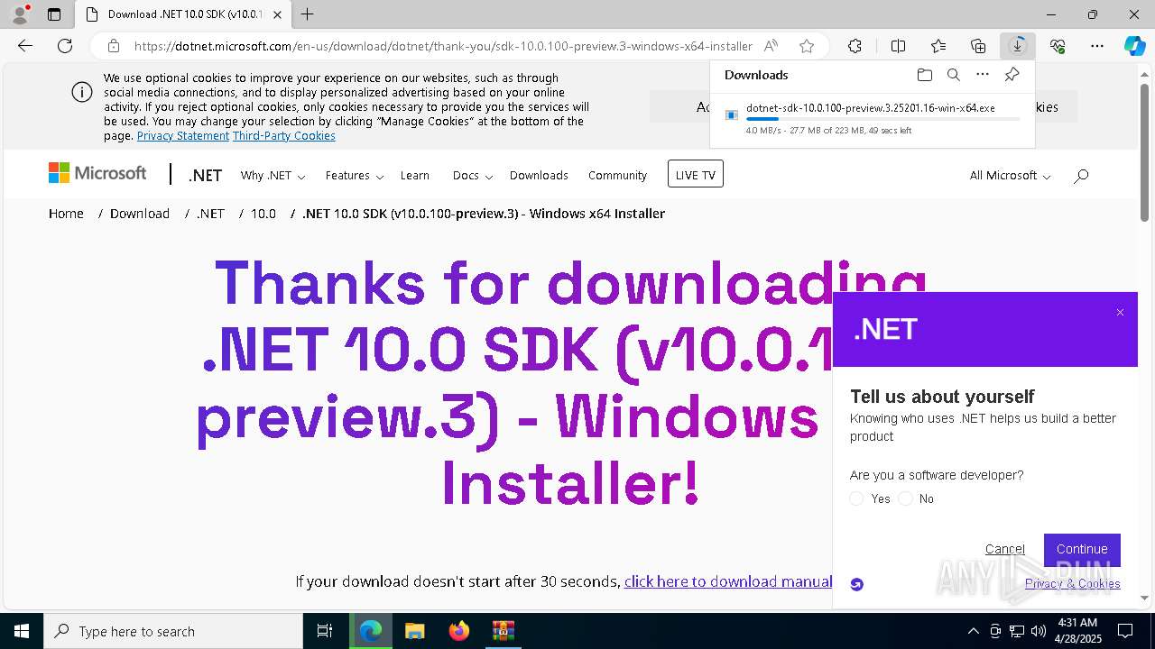
Task: View site information via the lock icon
Action: [x=113, y=46]
